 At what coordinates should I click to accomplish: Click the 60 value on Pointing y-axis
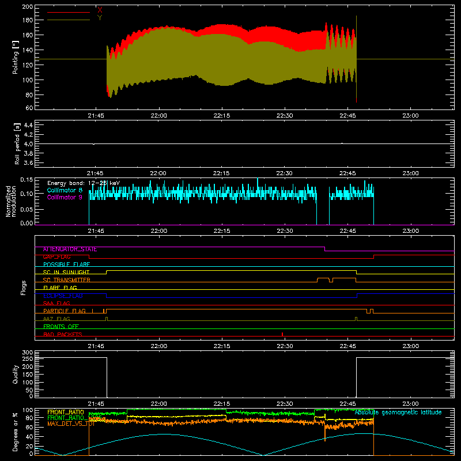(29, 108)
